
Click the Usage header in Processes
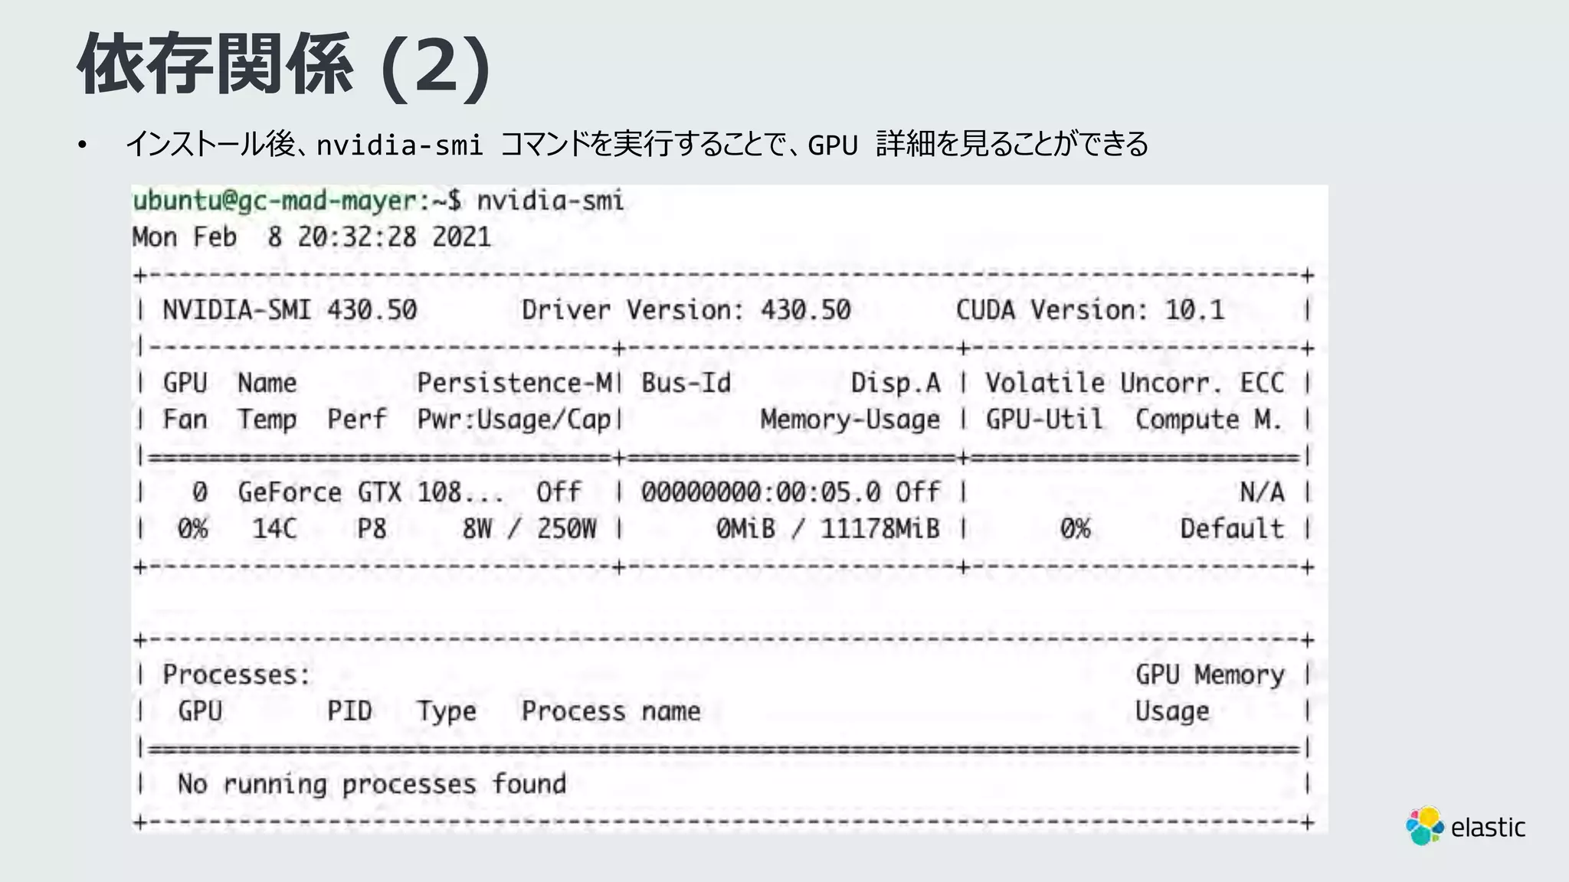pyautogui.click(x=1172, y=711)
